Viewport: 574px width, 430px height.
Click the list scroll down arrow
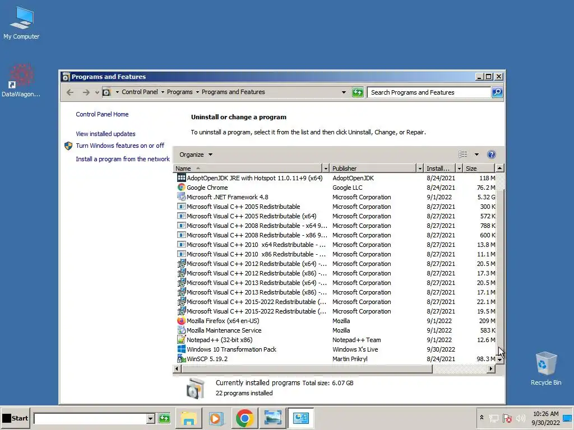tap(499, 360)
